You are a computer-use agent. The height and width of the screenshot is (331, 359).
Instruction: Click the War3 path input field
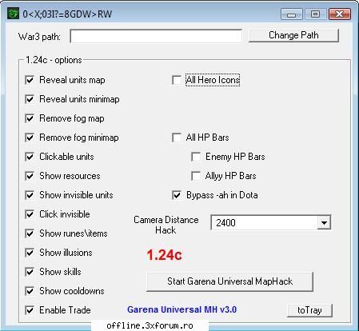pyautogui.click(x=156, y=36)
